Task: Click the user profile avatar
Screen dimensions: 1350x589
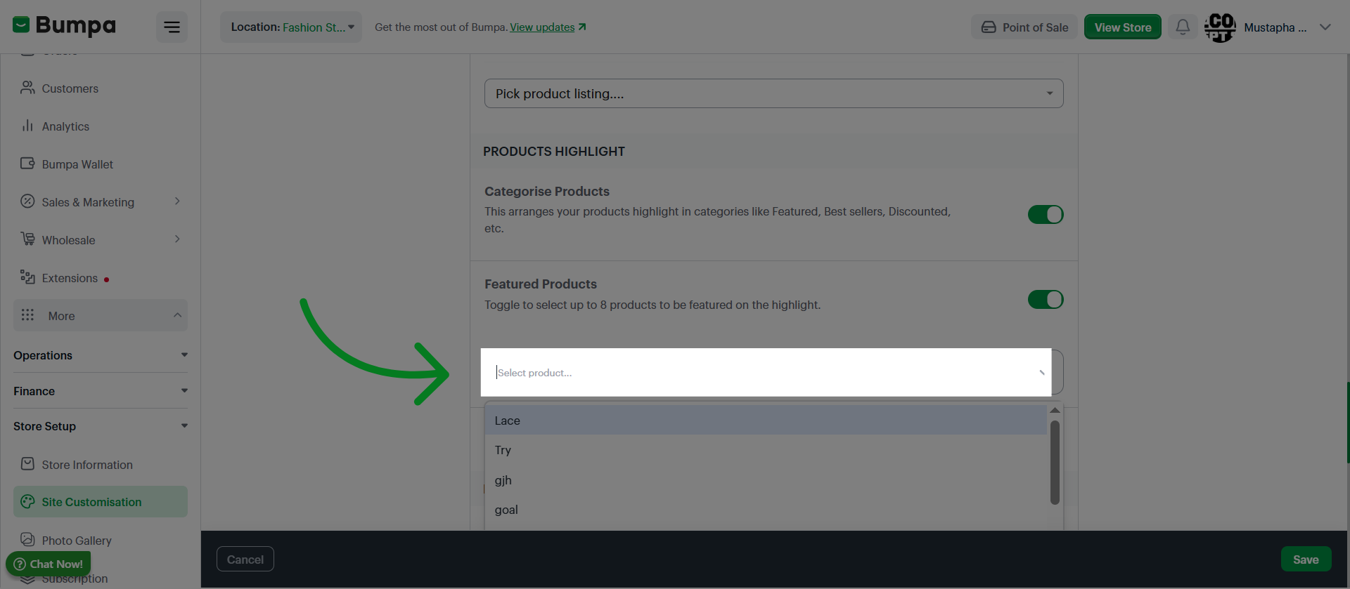Action: click(x=1220, y=27)
